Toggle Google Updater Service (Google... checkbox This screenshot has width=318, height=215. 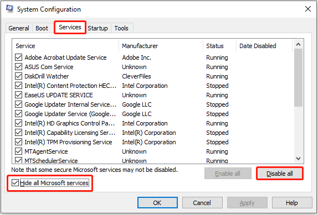[x=18, y=114]
